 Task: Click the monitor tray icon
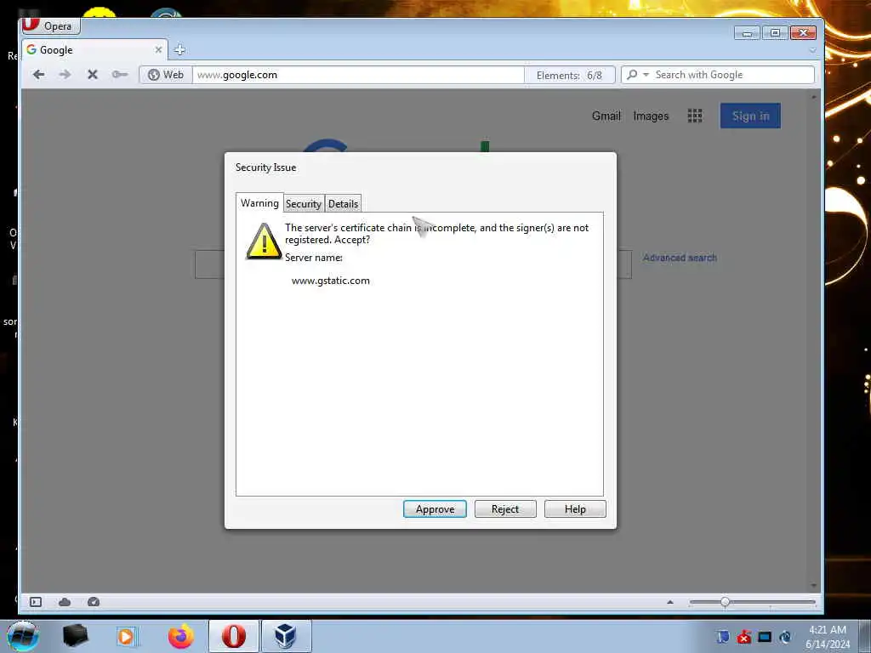point(765,637)
